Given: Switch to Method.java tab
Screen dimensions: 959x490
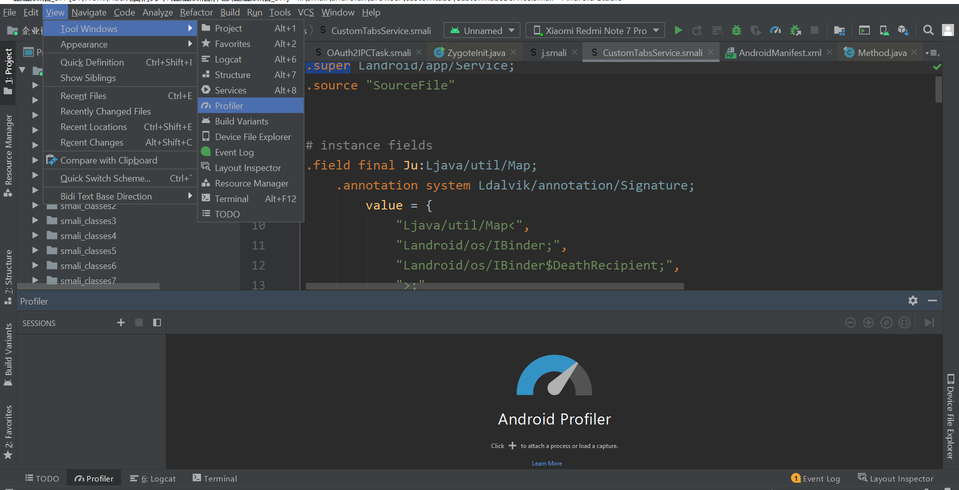Looking at the screenshot, I should pos(881,52).
